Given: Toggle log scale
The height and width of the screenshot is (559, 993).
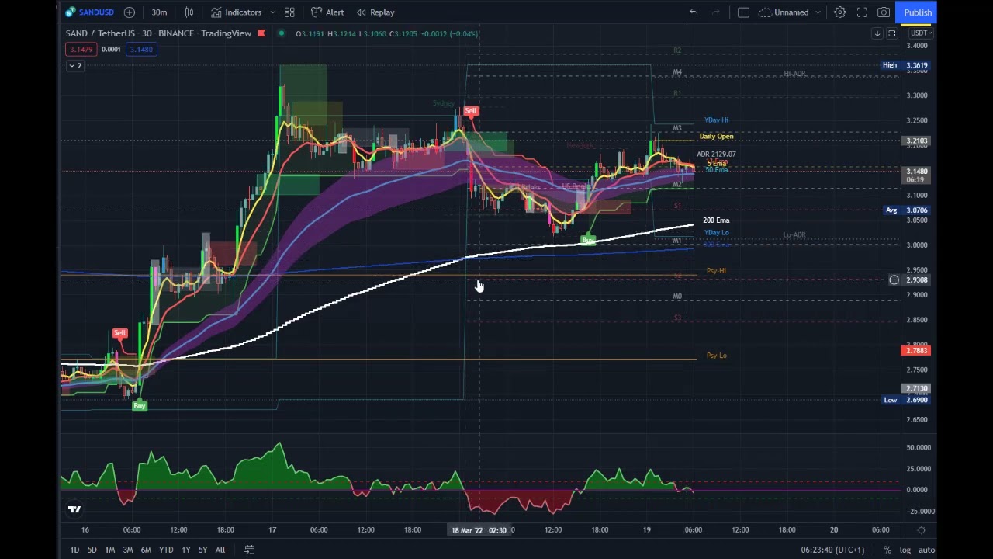Looking at the screenshot, I should point(905,550).
